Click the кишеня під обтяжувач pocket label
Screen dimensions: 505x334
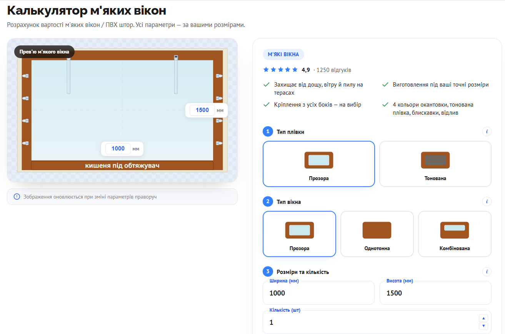(x=122, y=165)
